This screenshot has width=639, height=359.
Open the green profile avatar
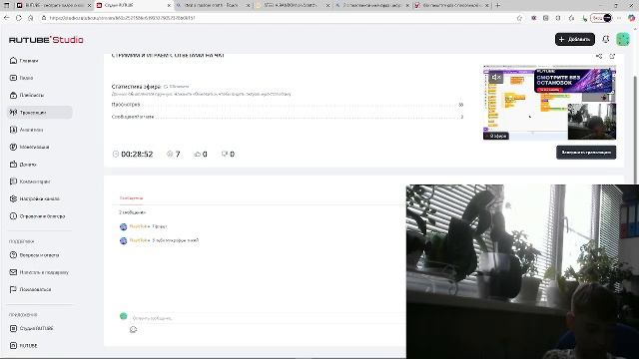coord(623,40)
